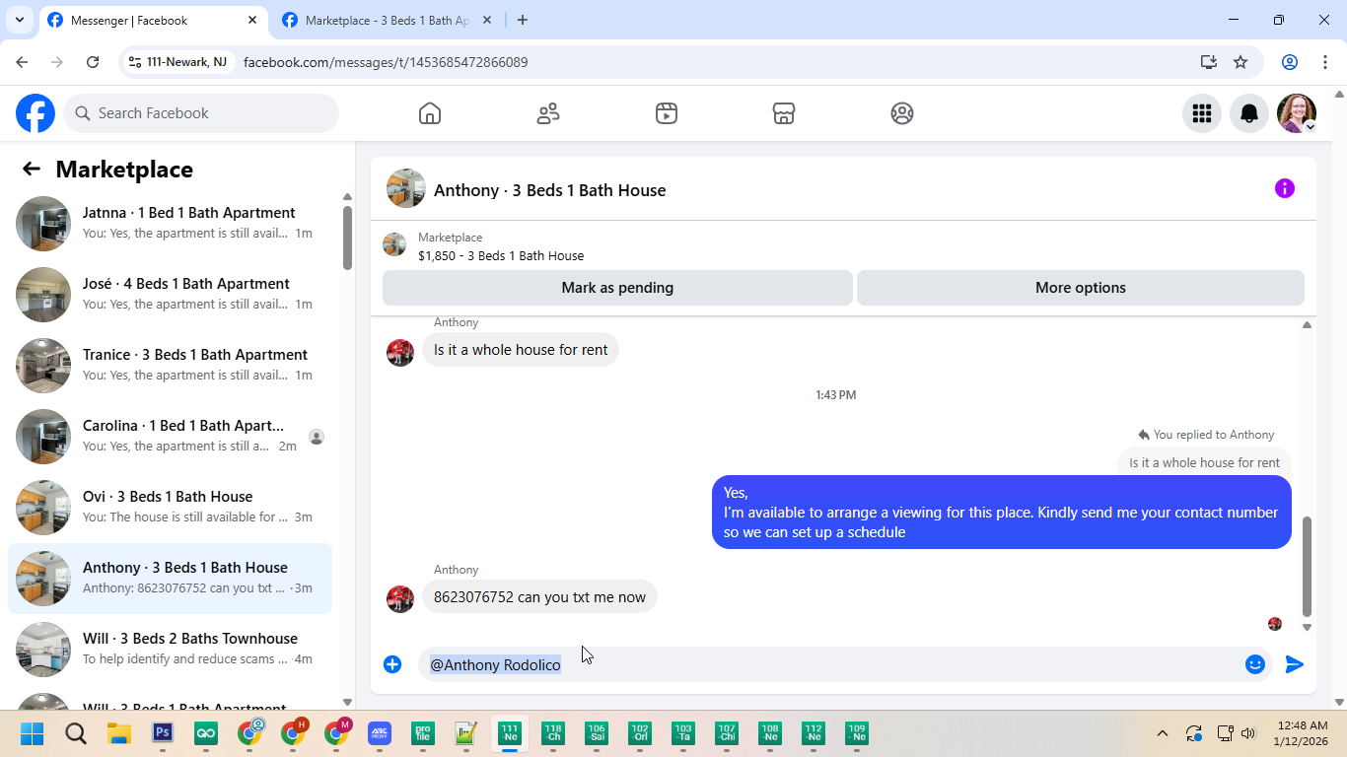Go back using the Marketplace back arrow
Image resolution: width=1347 pixels, height=757 pixels.
32,170
